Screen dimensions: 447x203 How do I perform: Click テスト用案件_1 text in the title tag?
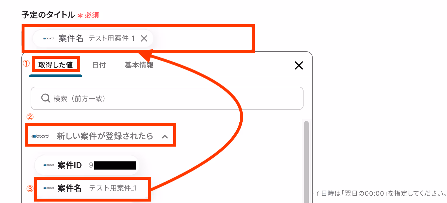(x=112, y=38)
